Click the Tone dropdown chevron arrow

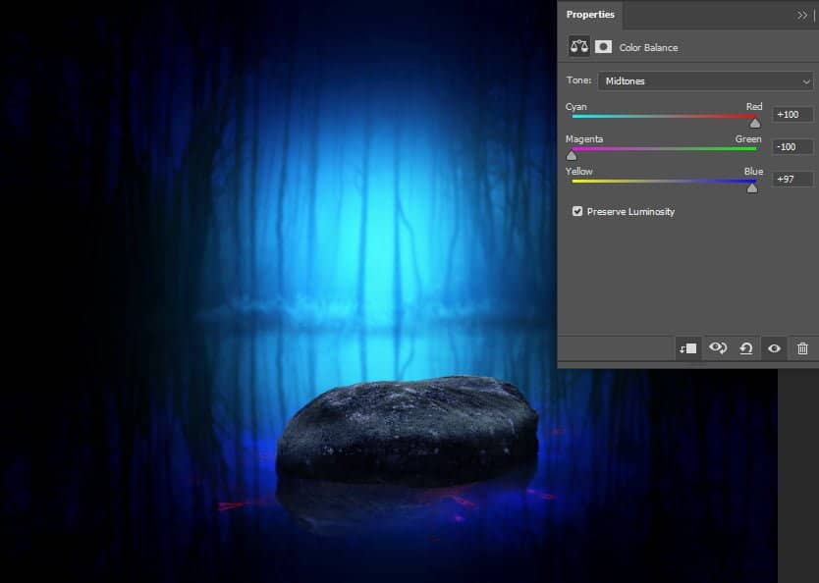coord(807,80)
